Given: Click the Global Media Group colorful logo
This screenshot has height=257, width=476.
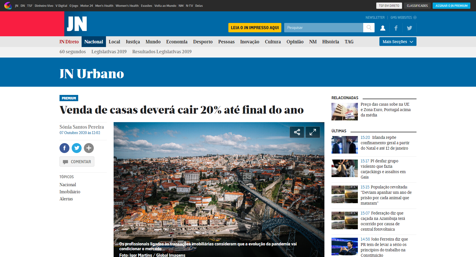Looking at the screenshot, I should tap(8, 5).
